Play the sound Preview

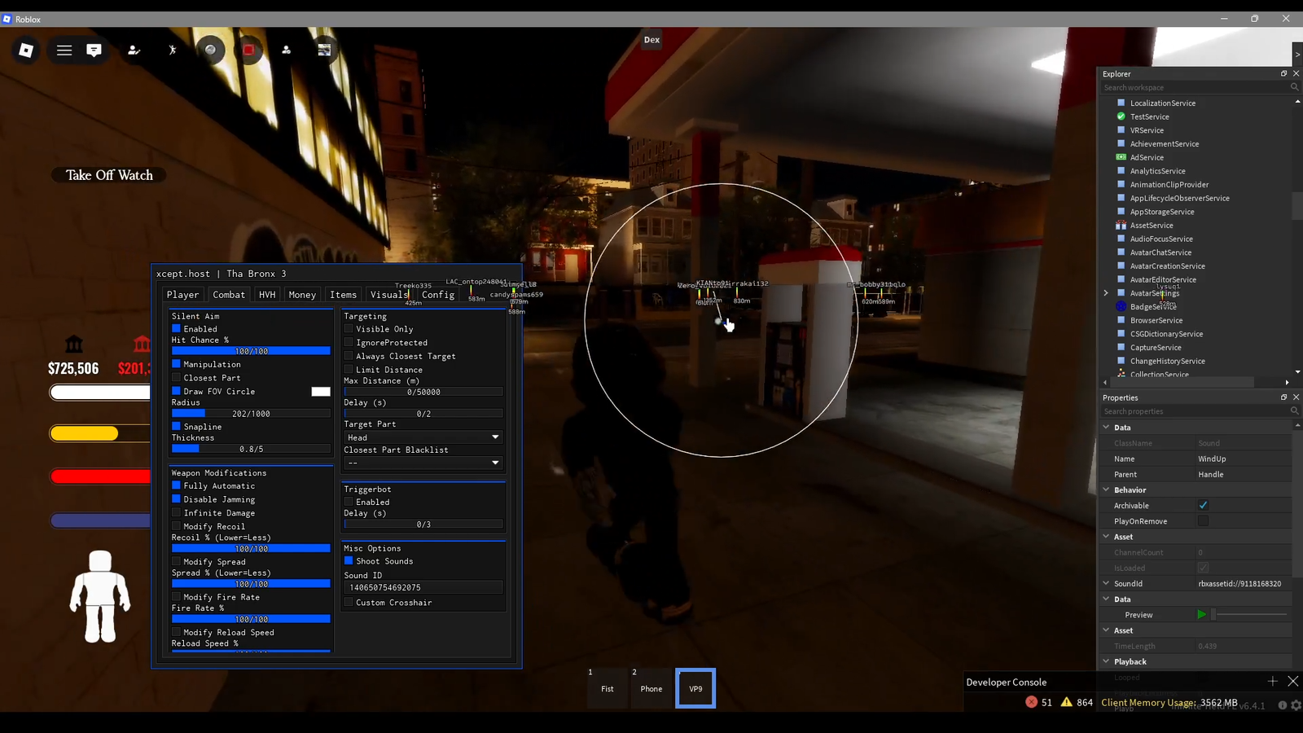coord(1201,615)
